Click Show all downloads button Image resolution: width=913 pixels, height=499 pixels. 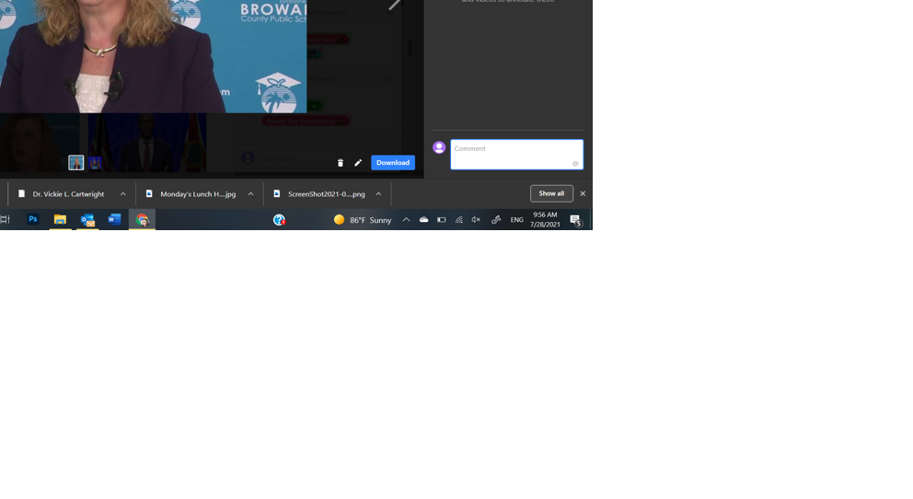coord(551,193)
